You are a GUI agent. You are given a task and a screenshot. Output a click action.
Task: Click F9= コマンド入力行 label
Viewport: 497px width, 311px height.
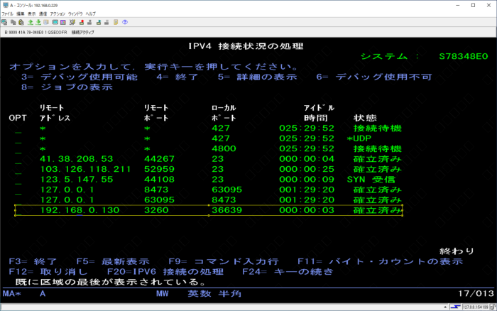[x=224, y=261]
